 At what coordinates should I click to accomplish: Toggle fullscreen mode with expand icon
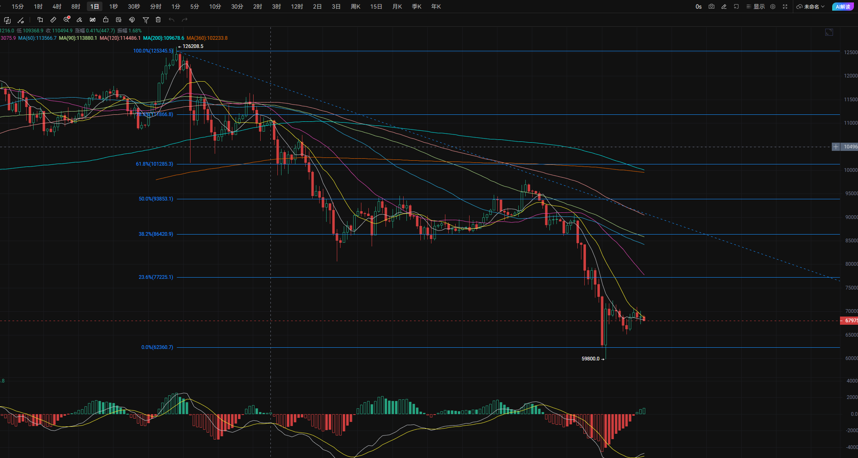pos(785,7)
